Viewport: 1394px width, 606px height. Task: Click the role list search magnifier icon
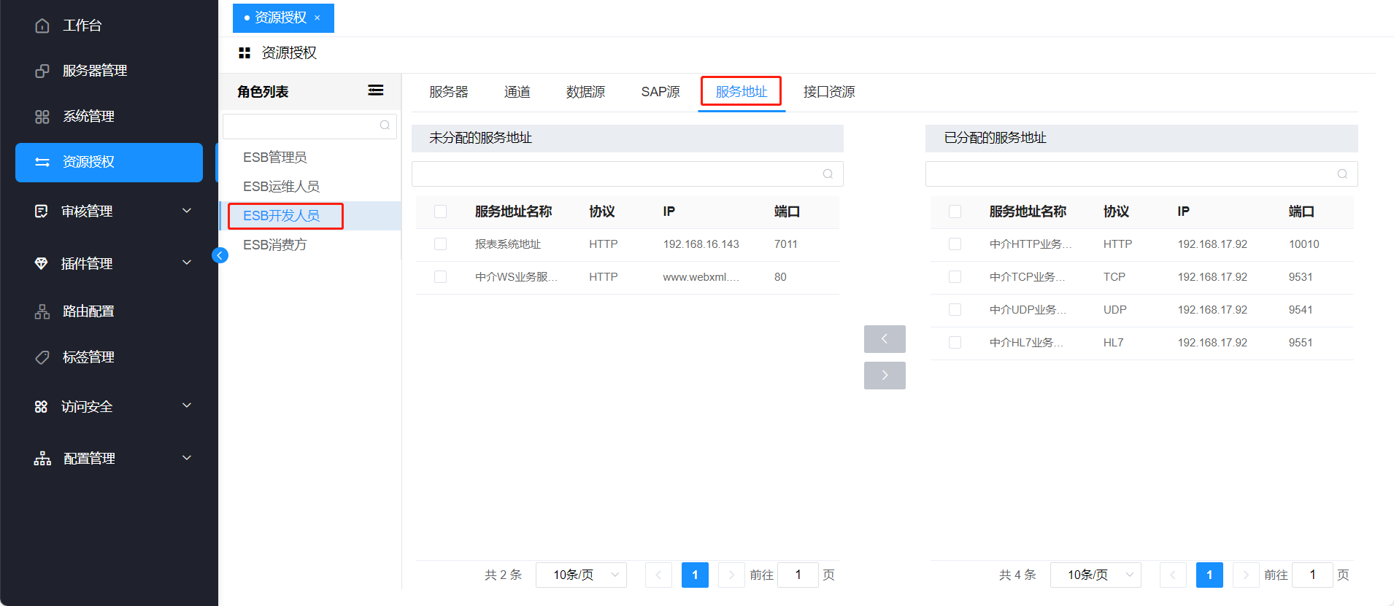pyautogui.click(x=385, y=125)
